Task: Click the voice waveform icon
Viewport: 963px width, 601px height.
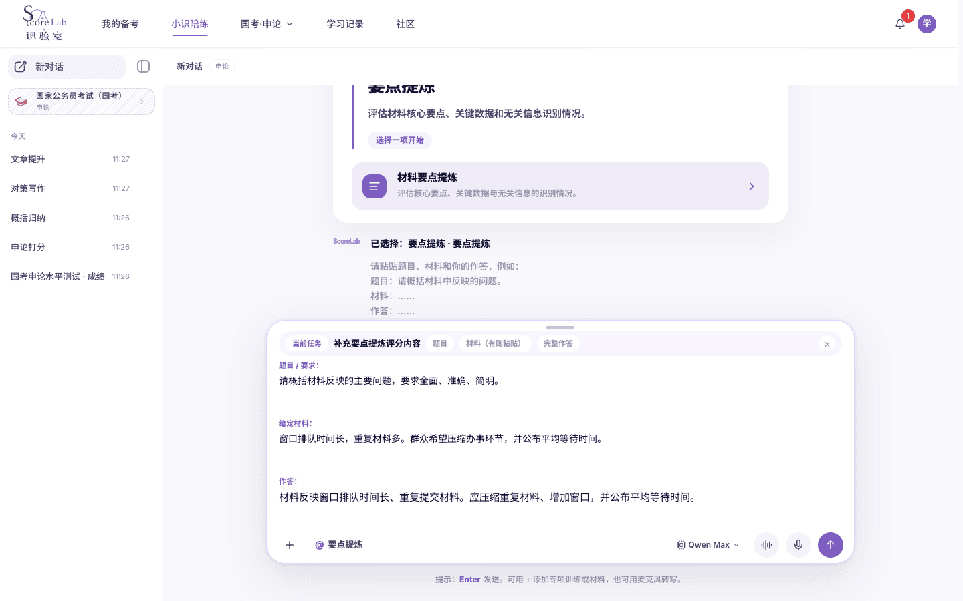Action: point(766,545)
